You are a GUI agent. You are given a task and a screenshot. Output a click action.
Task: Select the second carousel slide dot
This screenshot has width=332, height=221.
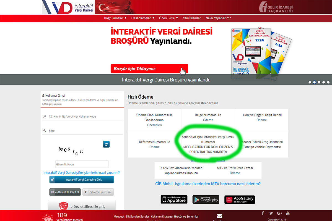[314, 82]
